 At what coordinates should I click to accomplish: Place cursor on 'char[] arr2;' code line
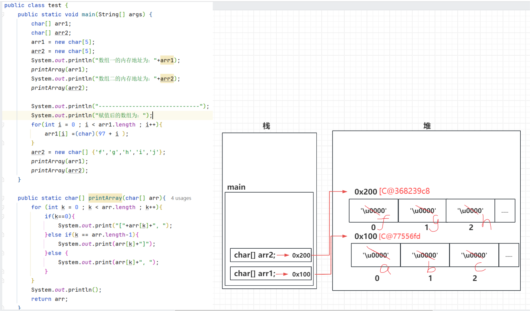[51, 33]
